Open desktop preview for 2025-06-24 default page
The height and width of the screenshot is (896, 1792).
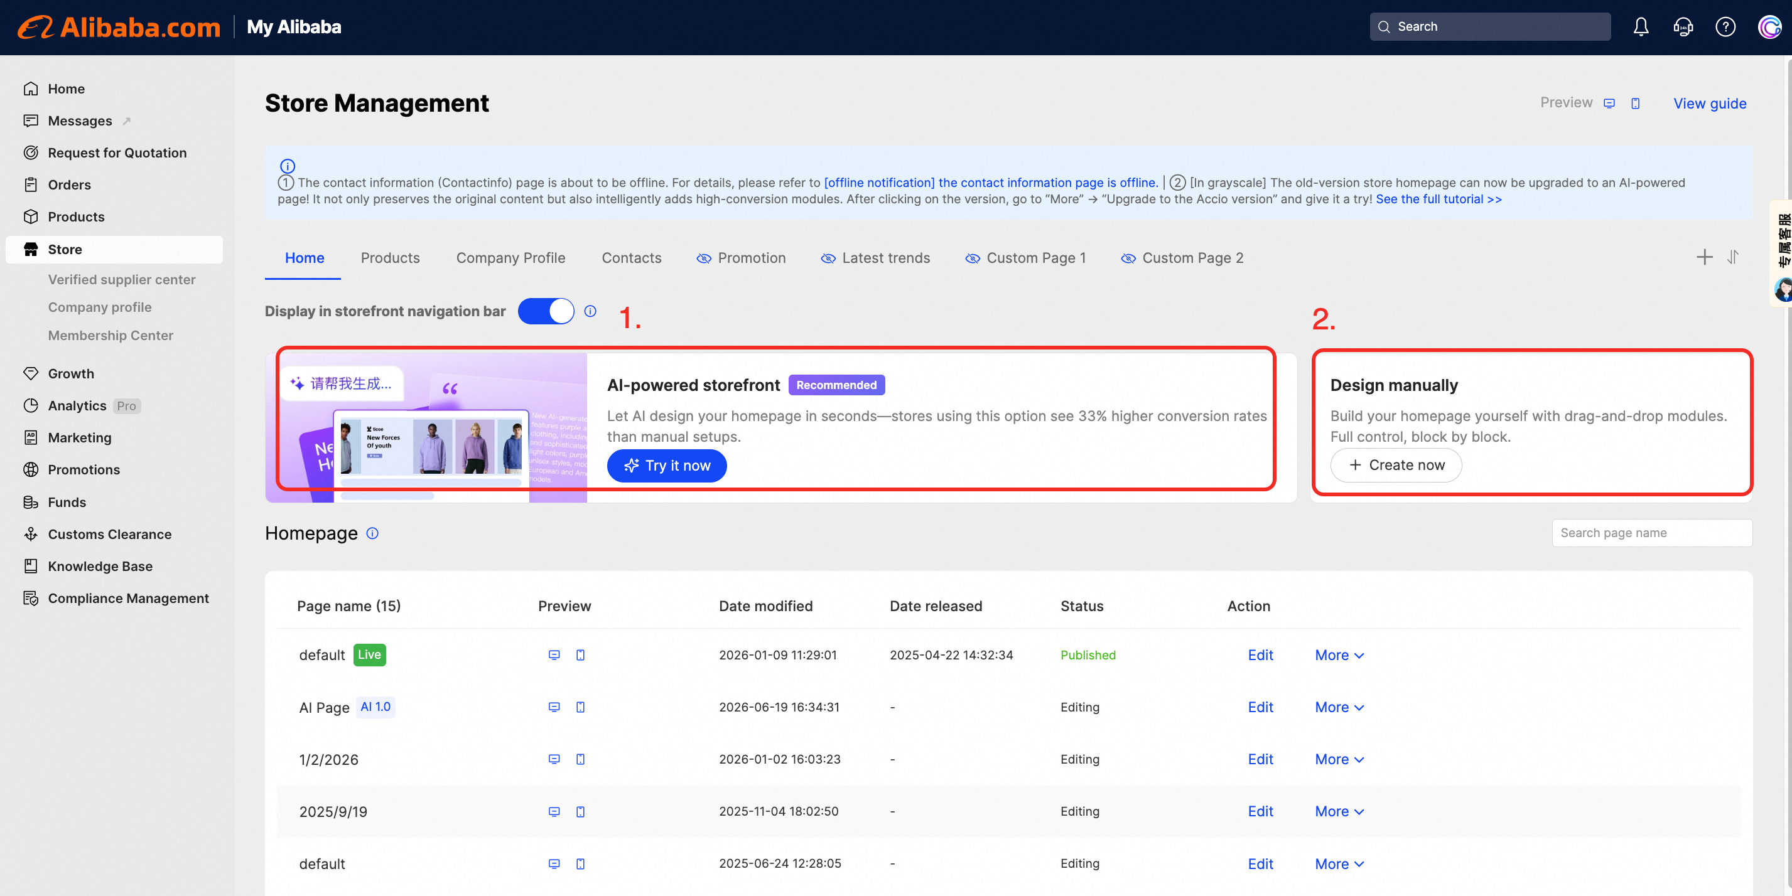[x=554, y=863]
